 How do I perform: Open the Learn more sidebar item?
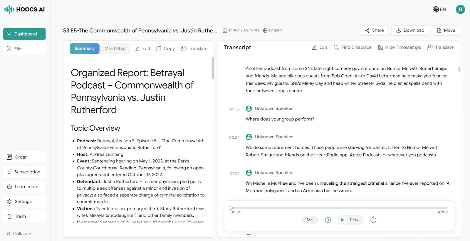[24, 187]
